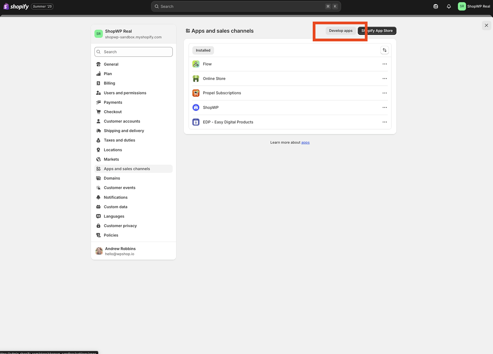This screenshot has height=354, width=493.
Task: Click Andrew Robbins profile at sidebar bottom
Action: coord(134,251)
